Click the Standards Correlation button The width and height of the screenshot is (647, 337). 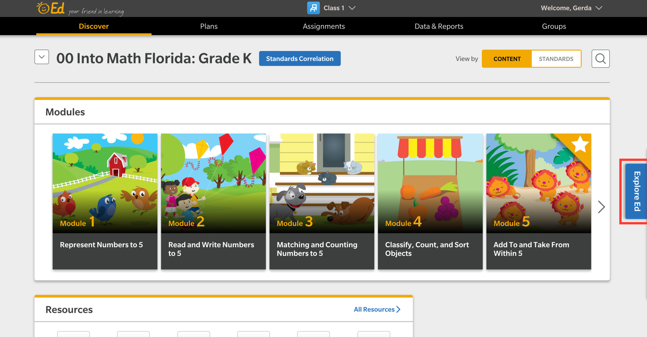point(300,59)
